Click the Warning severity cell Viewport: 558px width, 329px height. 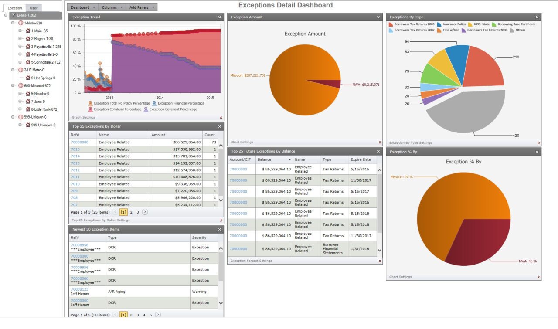[204, 292]
